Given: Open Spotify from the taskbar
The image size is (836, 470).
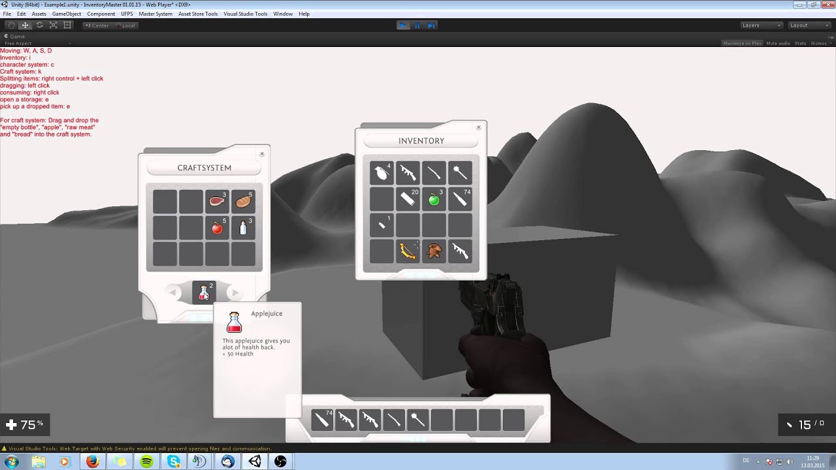Looking at the screenshot, I should (x=146, y=462).
